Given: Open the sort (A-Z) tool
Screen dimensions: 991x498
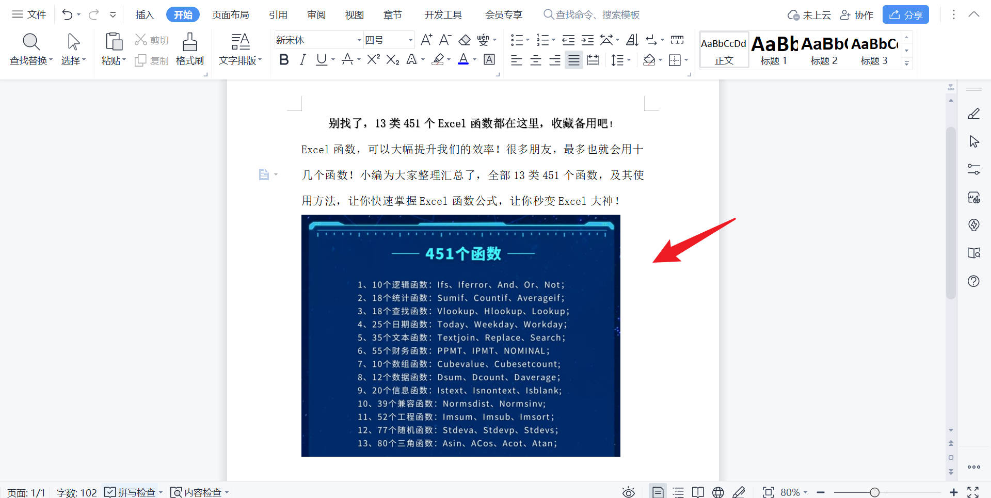Looking at the screenshot, I should tap(632, 40).
